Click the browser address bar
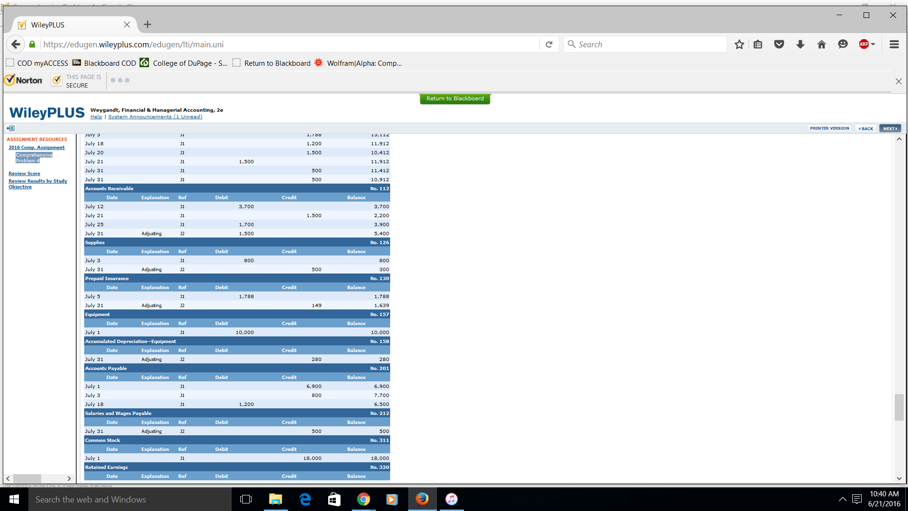This screenshot has height=511, width=908. 289,44
